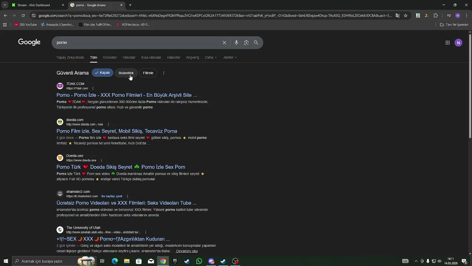
Task: Open the Mail app from taskbar
Action: coord(151,261)
